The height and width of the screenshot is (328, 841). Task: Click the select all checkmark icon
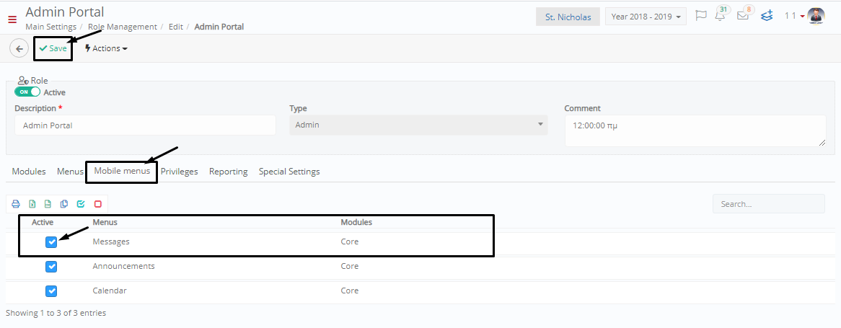coord(81,204)
